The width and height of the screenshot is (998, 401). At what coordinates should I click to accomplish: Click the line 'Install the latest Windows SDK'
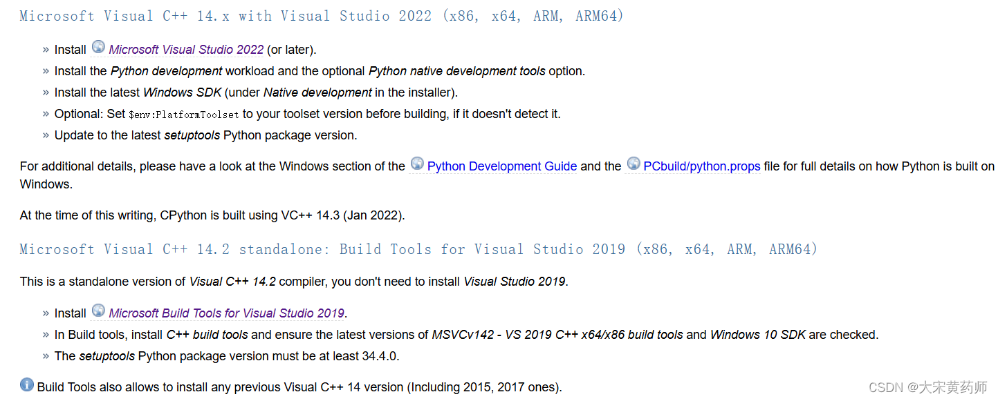click(x=256, y=92)
